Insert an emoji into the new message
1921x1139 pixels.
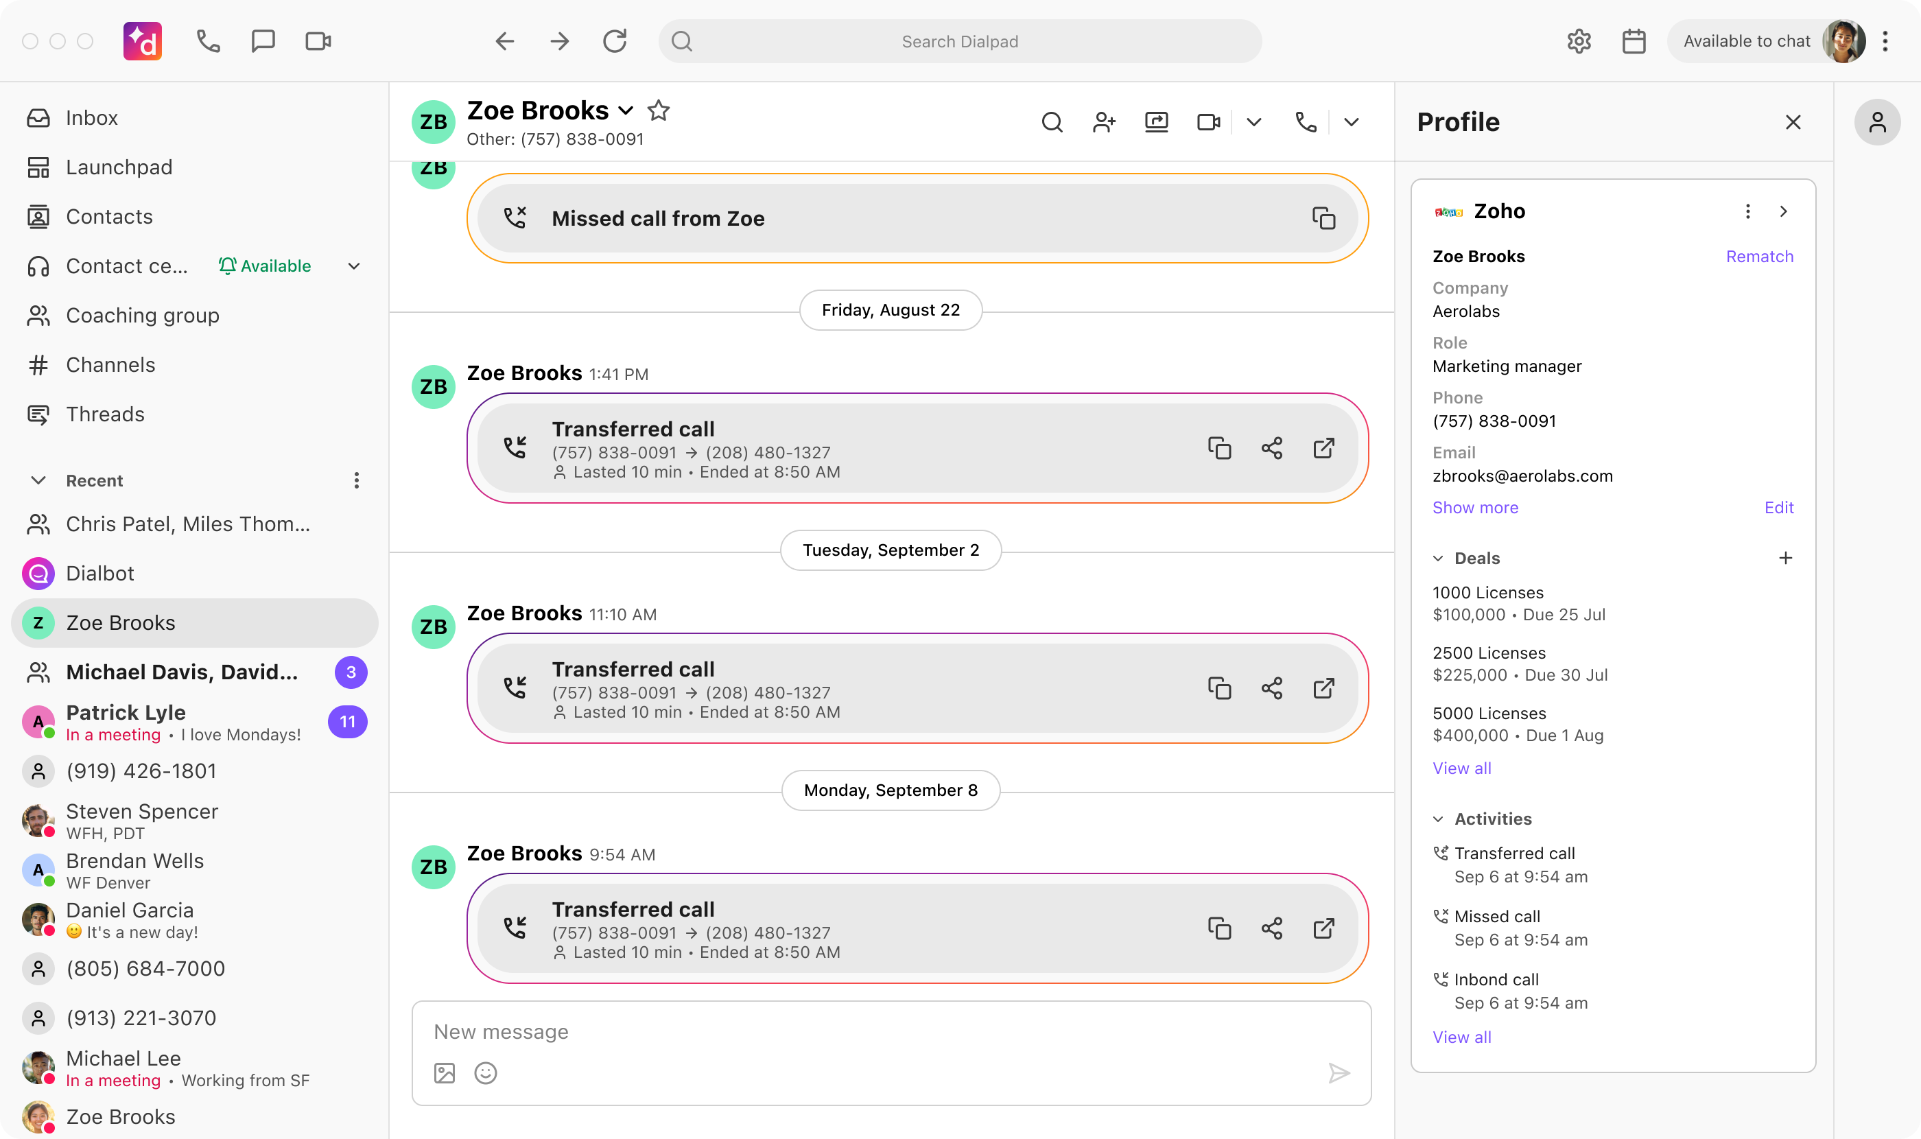(486, 1073)
